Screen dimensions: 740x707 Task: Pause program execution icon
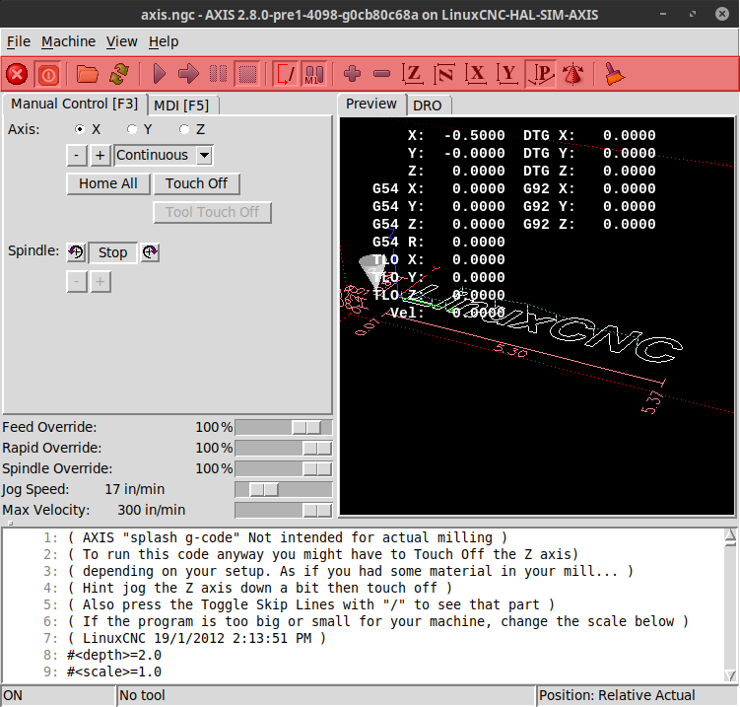click(218, 75)
